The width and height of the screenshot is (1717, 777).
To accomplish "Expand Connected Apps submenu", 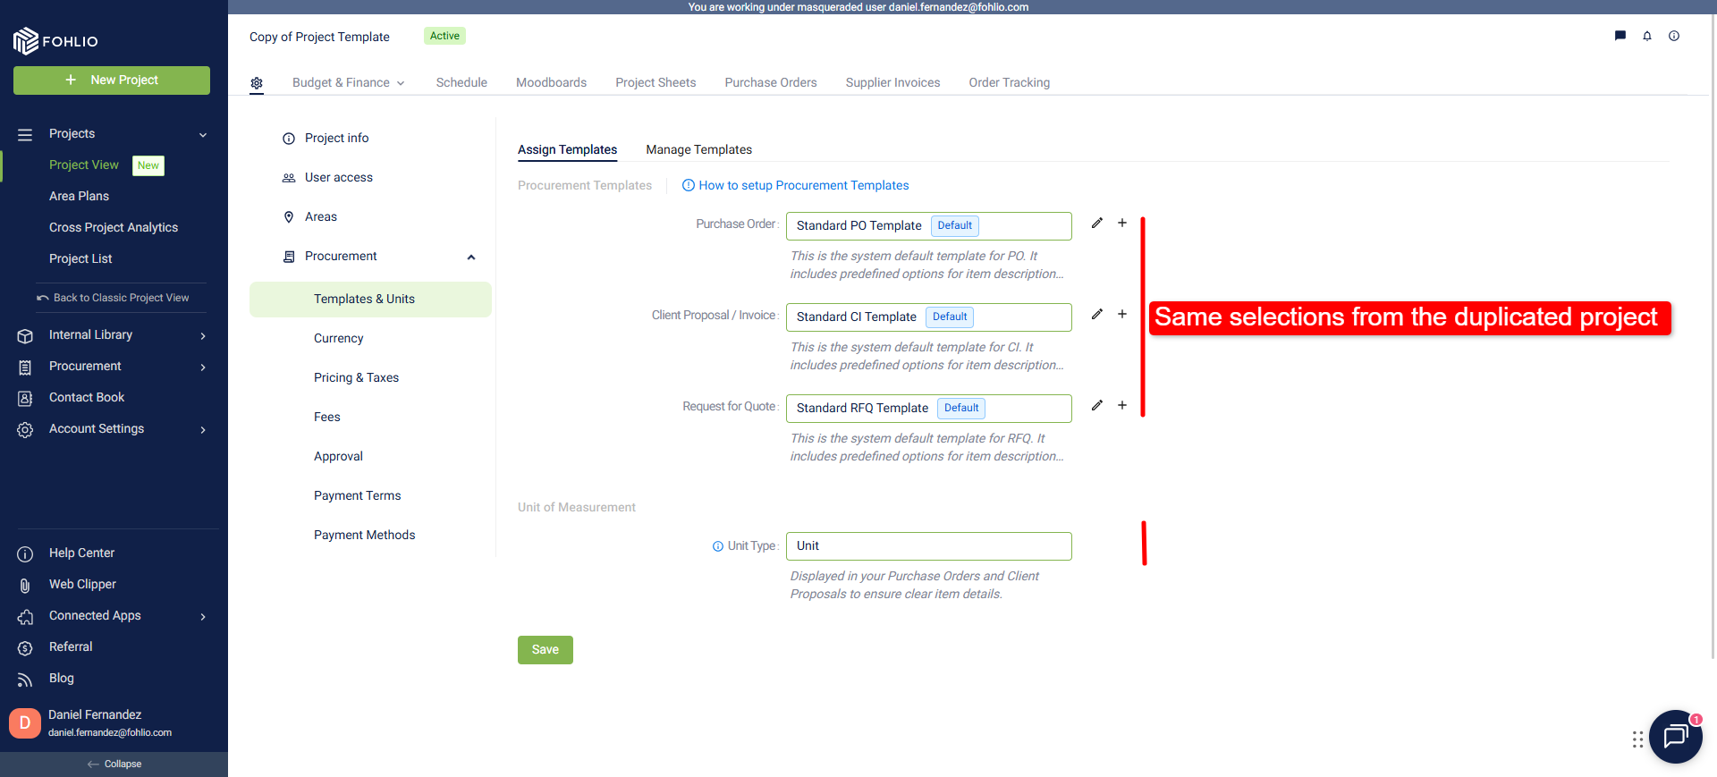I will [203, 617].
